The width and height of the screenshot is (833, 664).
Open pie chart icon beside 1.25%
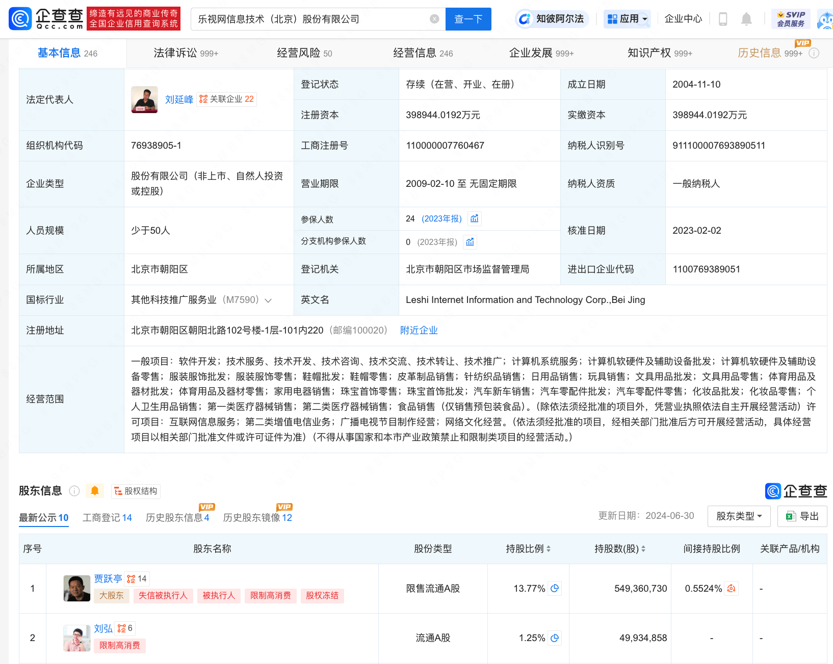pyautogui.click(x=555, y=638)
